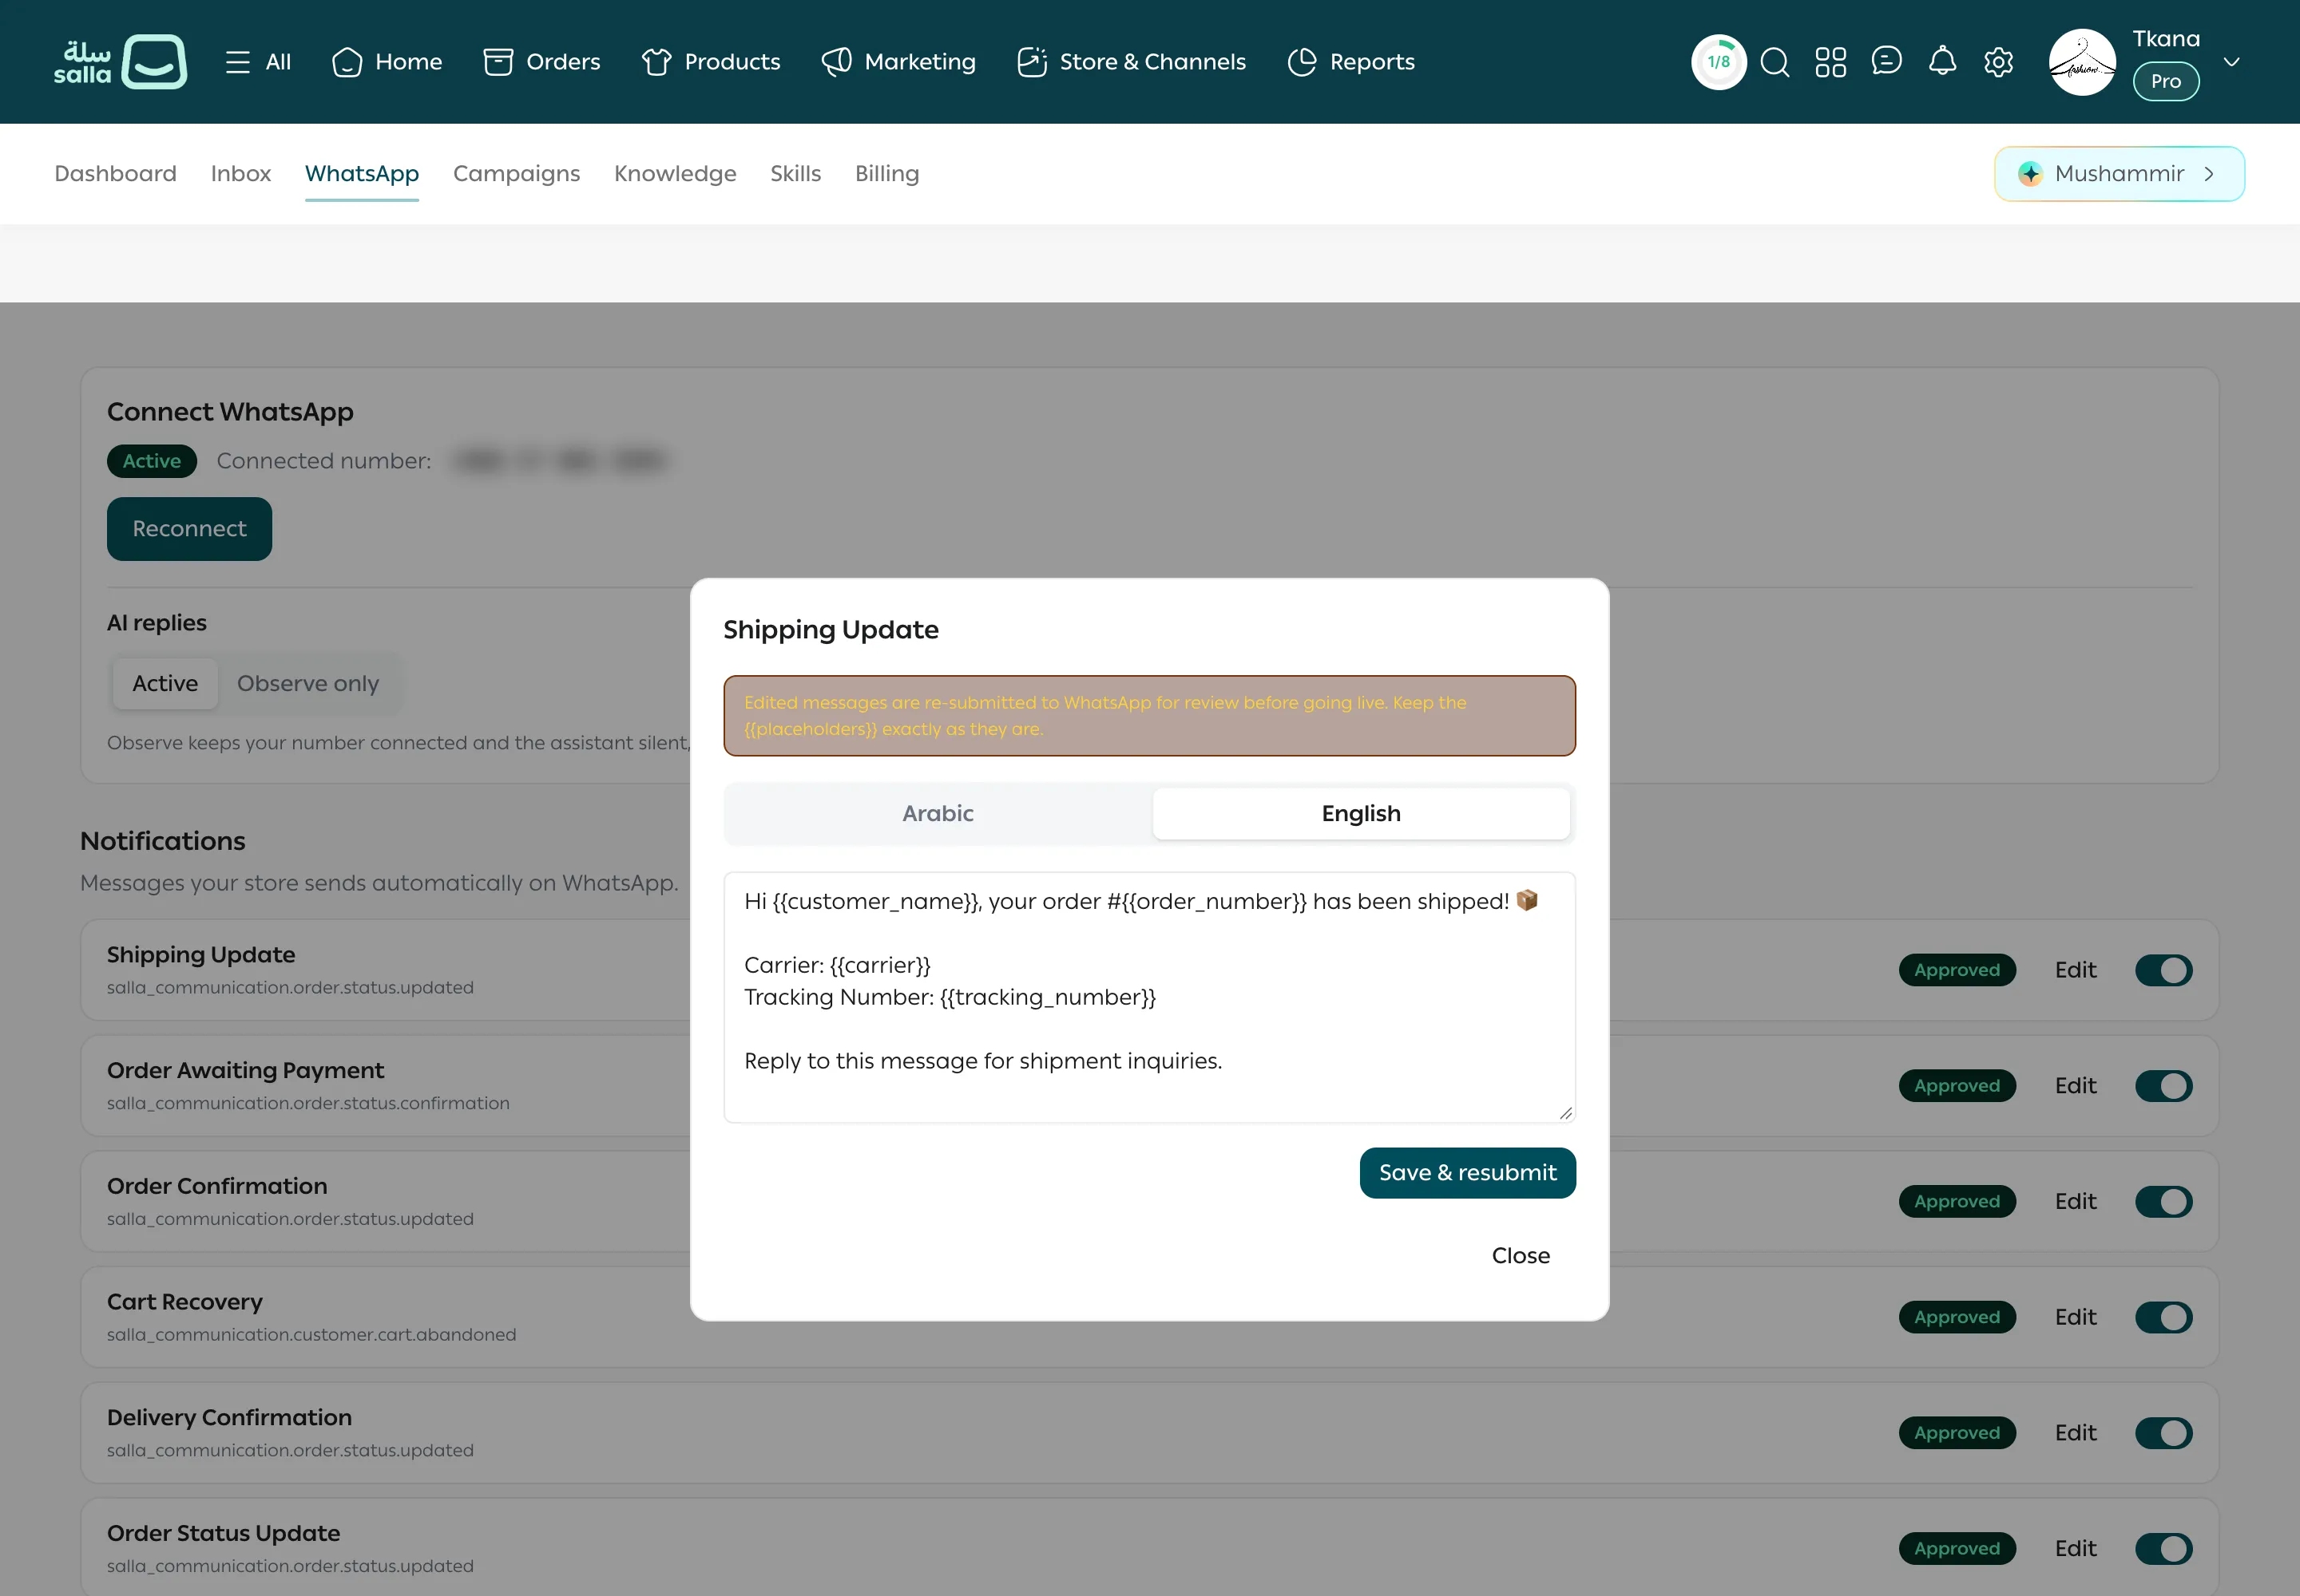Toggle the Cart Recovery switch
The height and width of the screenshot is (1596, 2300).
point(2163,1318)
